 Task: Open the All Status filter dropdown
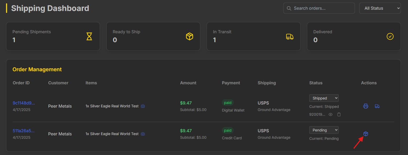(380, 8)
